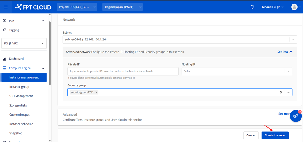The width and height of the screenshot is (303, 142).
Task: Open the announcement megaphone widget
Action: [296, 116]
